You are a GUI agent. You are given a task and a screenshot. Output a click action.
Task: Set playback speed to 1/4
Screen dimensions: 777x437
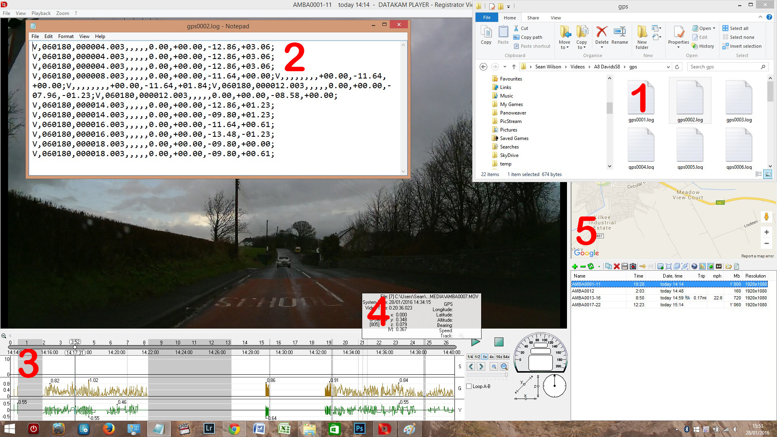pyautogui.click(x=470, y=357)
